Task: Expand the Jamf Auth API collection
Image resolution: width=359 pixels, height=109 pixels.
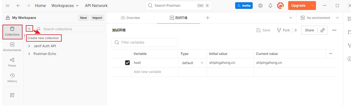Action: tap(29, 46)
